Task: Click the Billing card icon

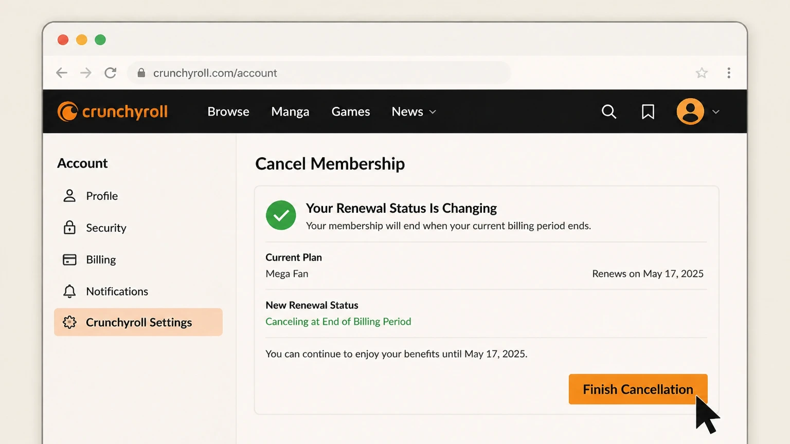Action: point(69,260)
